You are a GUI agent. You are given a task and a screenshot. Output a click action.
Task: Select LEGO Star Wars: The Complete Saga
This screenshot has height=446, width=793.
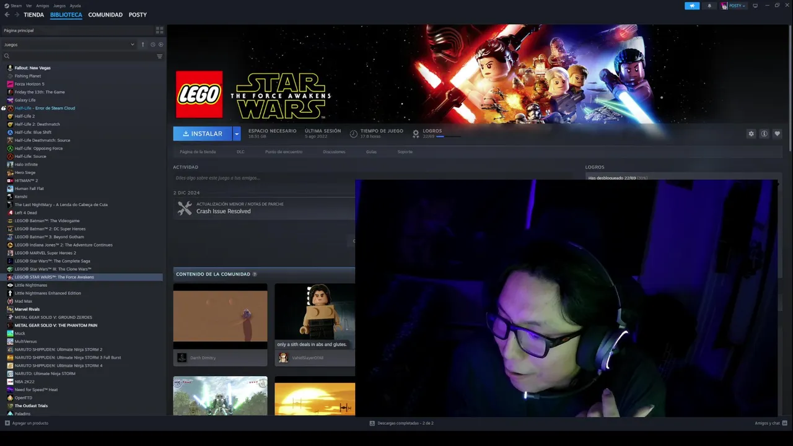[x=52, y=261]
